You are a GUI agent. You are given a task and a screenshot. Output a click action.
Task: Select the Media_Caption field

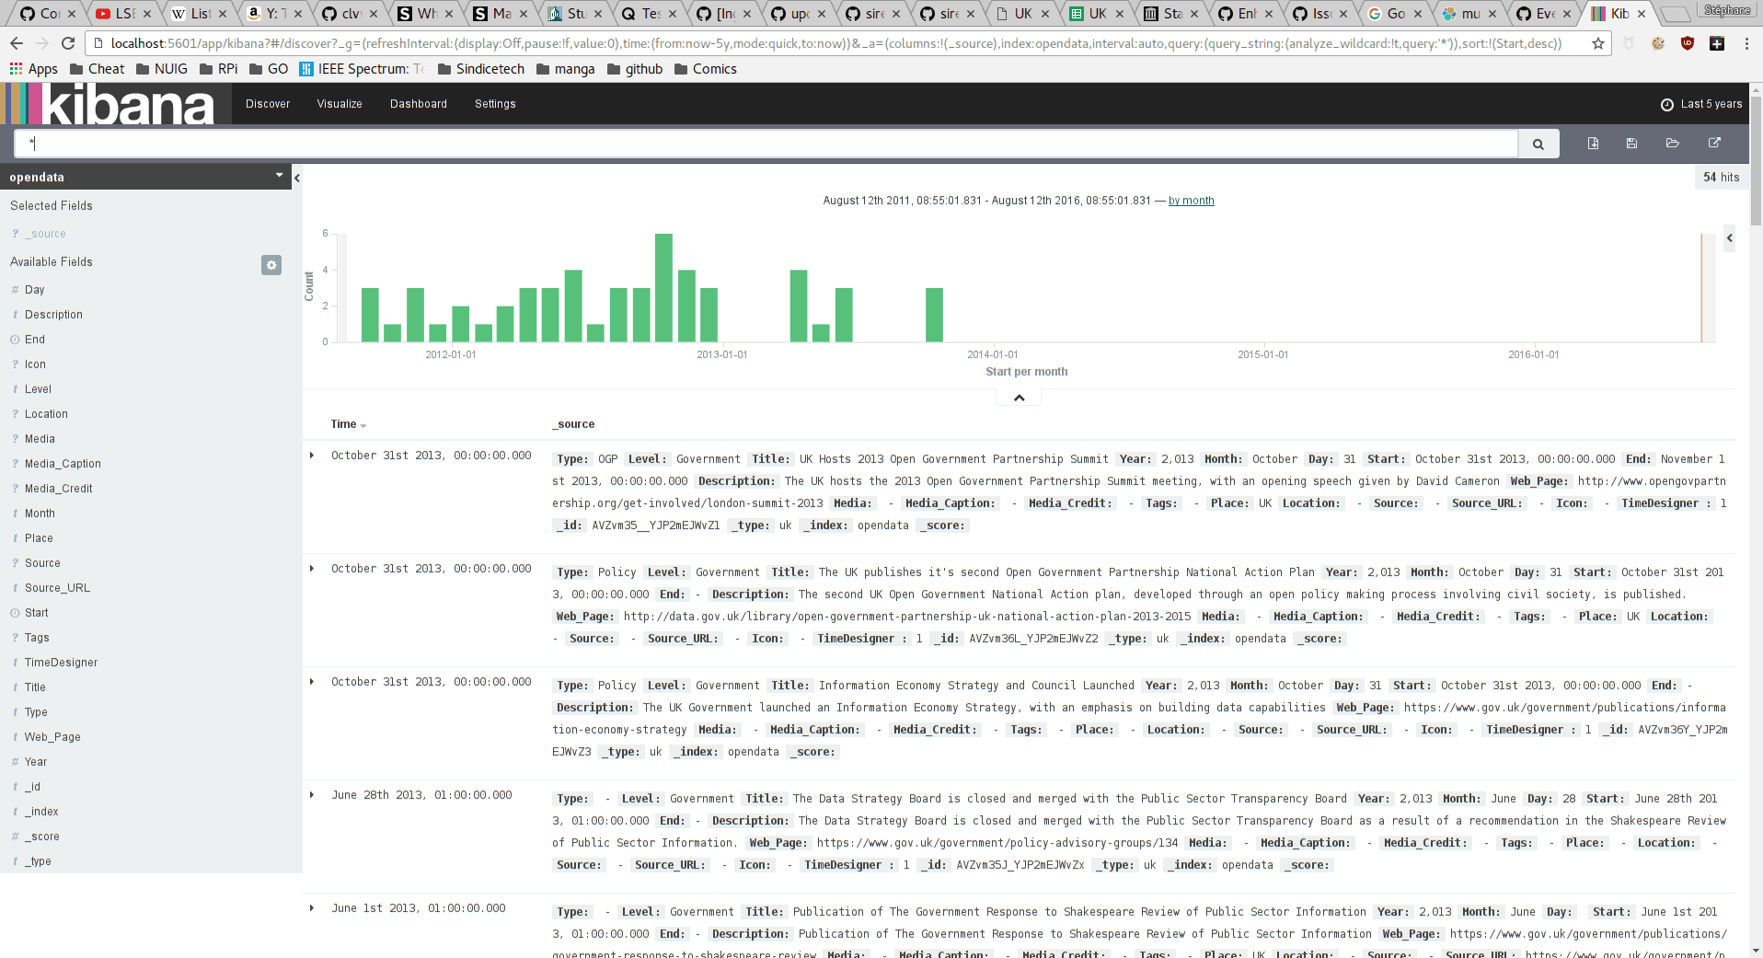[63, 464]
